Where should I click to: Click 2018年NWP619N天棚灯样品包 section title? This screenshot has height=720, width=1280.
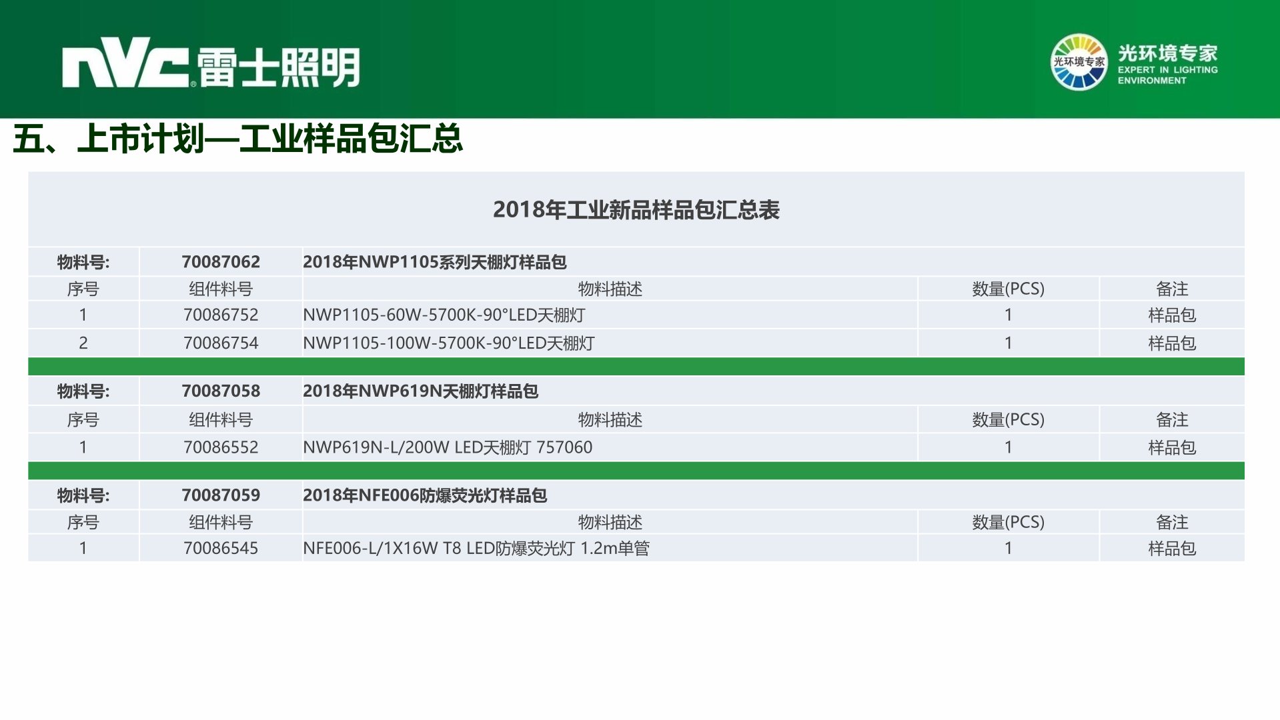click(x=420, y=391)
